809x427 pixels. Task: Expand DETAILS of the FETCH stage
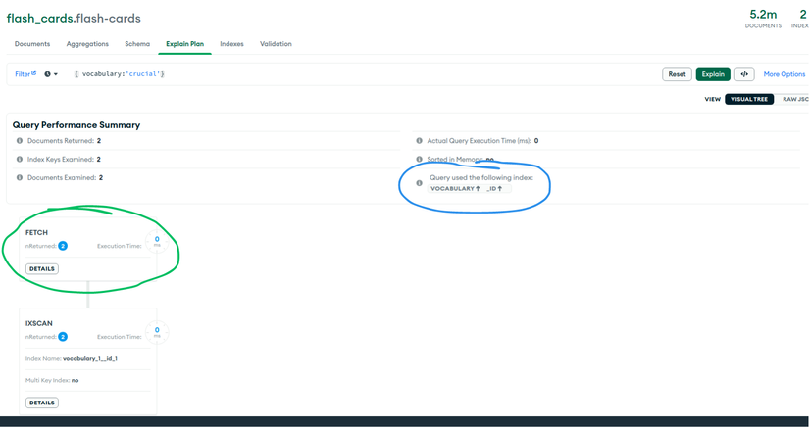pyautogui.click(x=42, y=269)
